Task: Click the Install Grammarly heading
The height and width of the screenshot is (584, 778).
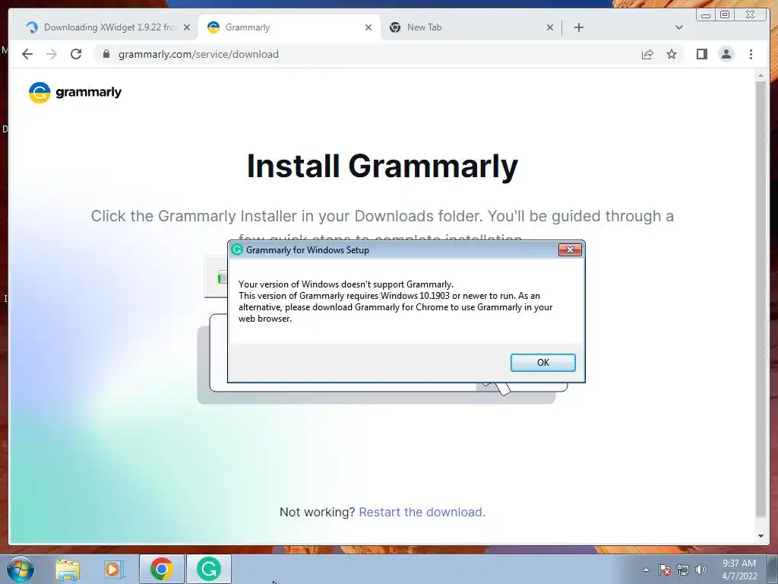Action: 383,166
